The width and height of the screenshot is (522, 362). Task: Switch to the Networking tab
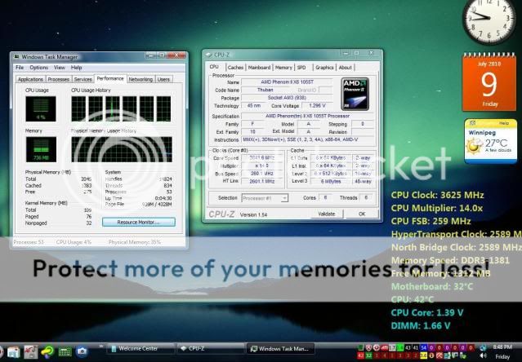tap(141, 79)
